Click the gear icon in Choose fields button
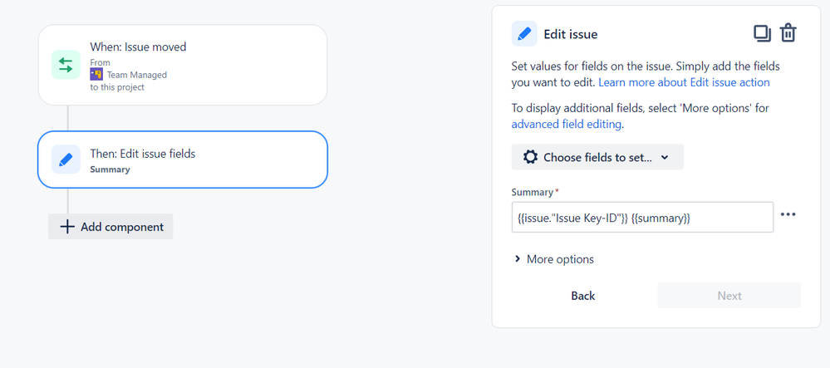830x368 pixels. (530, 157)
